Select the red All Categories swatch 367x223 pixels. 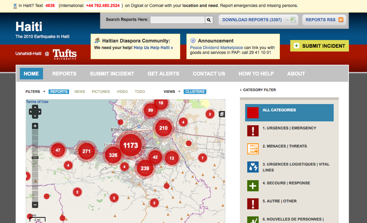pos(253,113)
